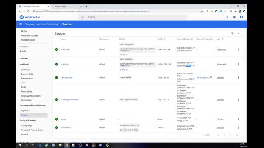Go to next page of services

231,135
